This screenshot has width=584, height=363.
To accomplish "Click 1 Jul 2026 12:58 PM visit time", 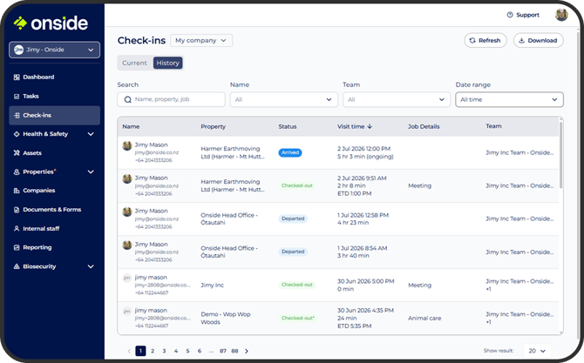I will (363, 215).
